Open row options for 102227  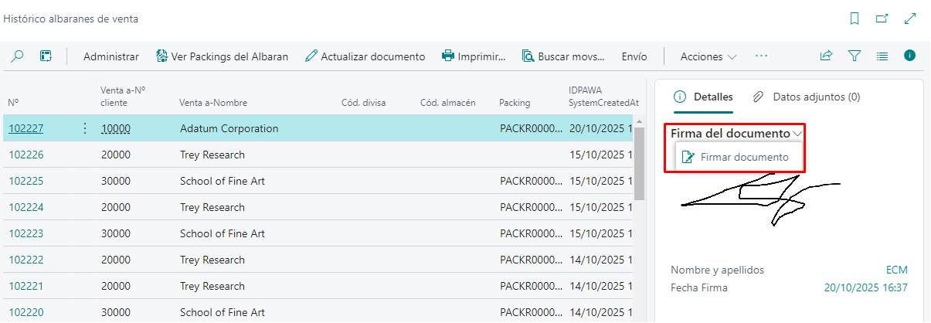pyautogui.click(x=85, y=128)
